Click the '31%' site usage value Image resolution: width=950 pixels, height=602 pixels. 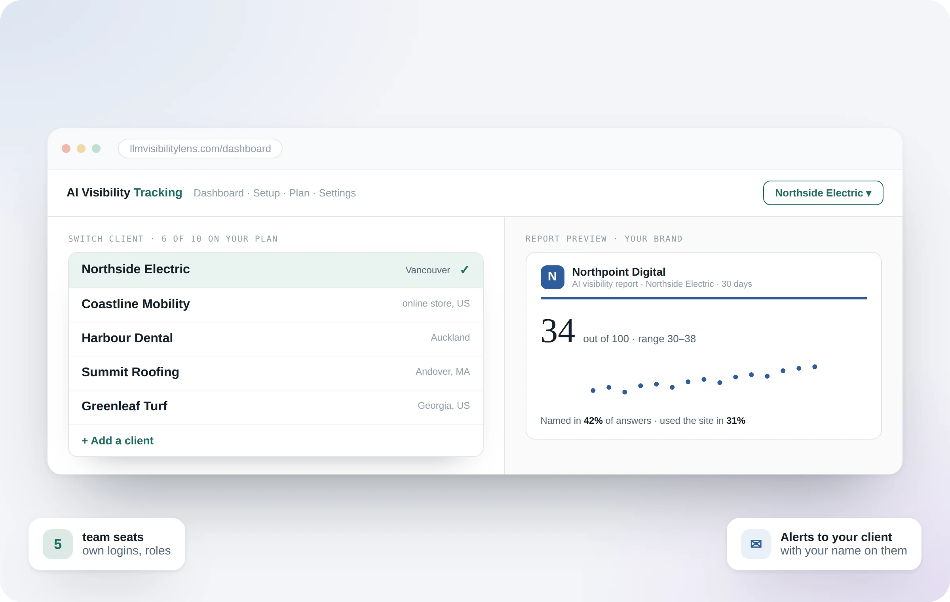[x=735, y=421]
